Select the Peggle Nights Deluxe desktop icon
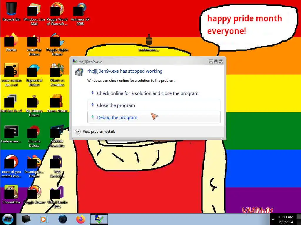Image resolution: width=301 pixels, height=225 pixels. (57, 45)
